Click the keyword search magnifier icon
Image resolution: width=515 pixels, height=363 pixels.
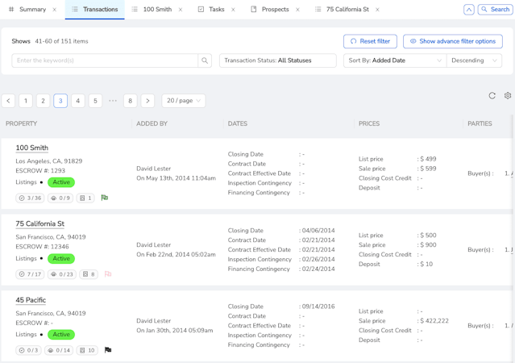(x=205, y=60)
